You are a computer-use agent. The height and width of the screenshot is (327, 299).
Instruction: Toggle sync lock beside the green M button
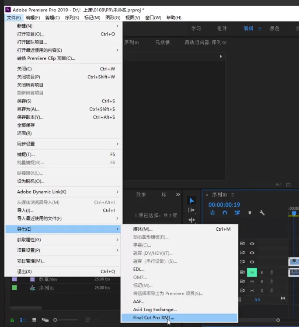pos(242,272)
